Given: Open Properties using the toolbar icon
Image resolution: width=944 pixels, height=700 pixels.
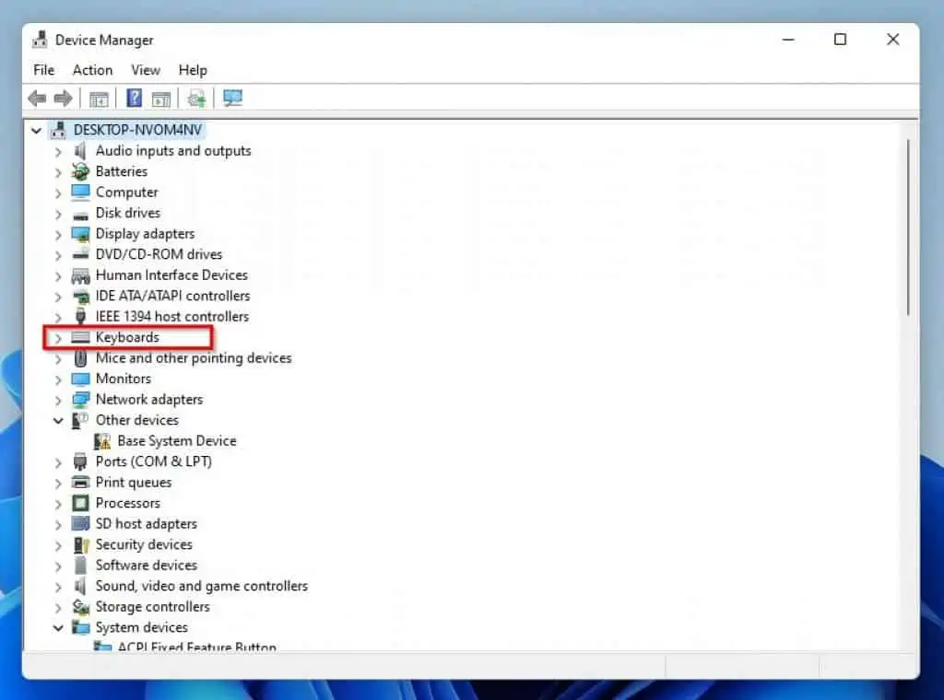Looking at the screenshot, I should (x=161, y=98).
